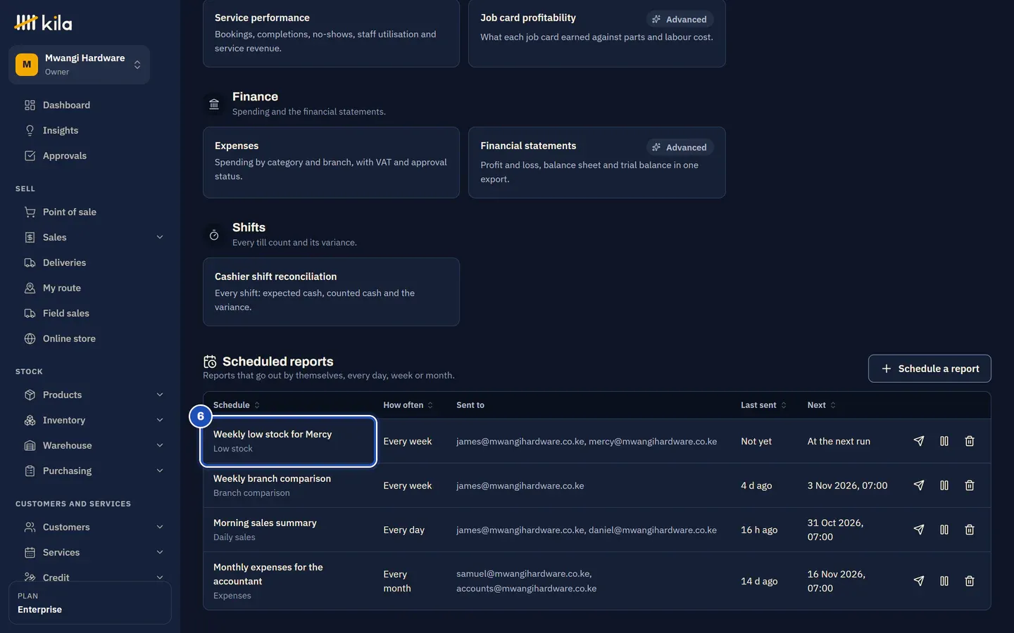1014x633 pixels.
Task: Pause the Weekly low stock for Mercy schedule
Action: pos(944,441)
